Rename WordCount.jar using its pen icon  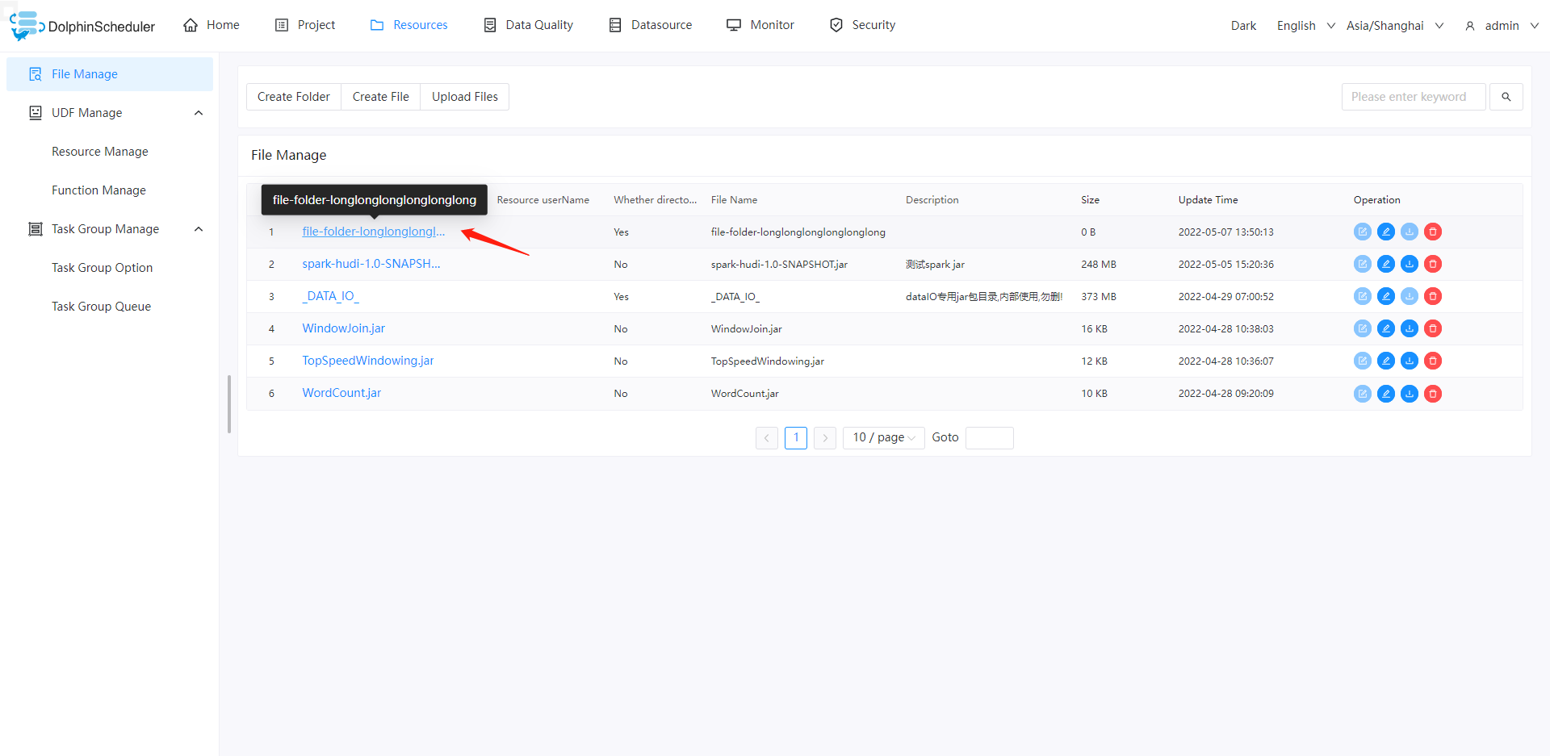pyautogui.click(x=1386, y=394)
